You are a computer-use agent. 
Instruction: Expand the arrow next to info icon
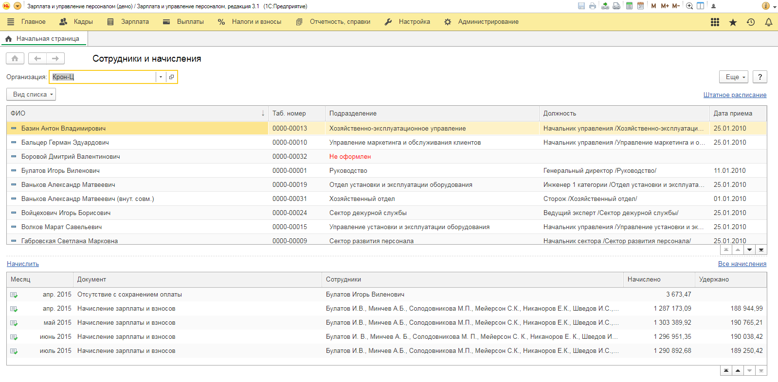[x=775, y=7]
